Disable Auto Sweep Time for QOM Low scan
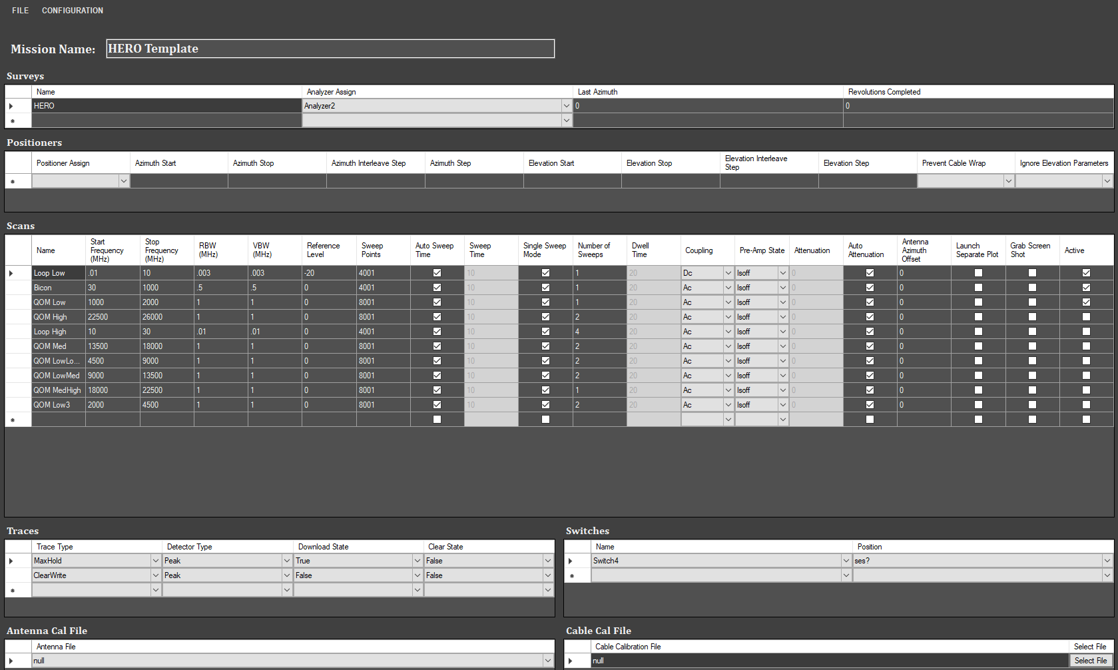Screen dimensions: 1118x670 (x=436, y=302)
